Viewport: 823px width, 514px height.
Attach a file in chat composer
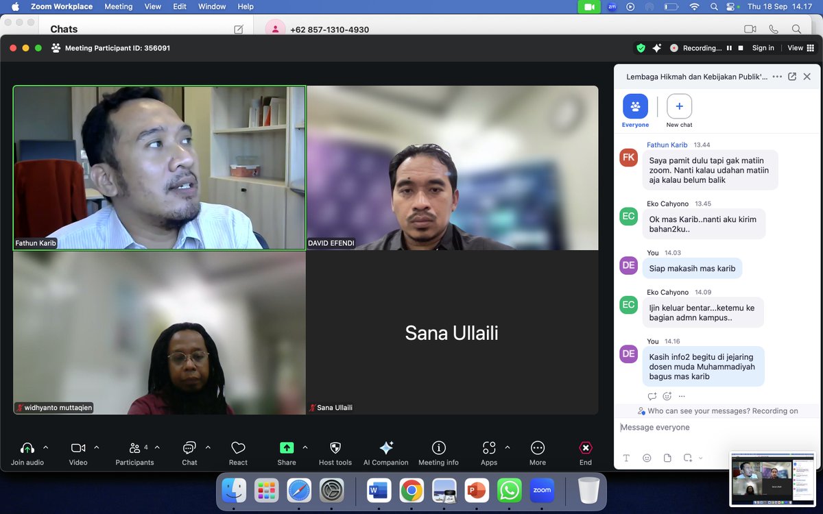pos(667,458)
